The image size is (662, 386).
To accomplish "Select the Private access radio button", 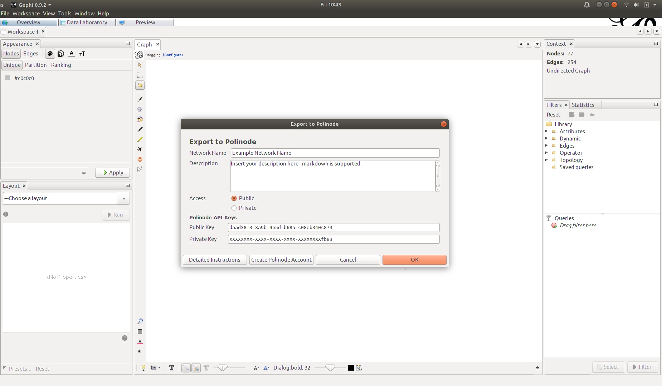I will pos(234,208).
